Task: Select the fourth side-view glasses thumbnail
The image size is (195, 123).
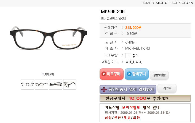Action: tap(70, 84)
